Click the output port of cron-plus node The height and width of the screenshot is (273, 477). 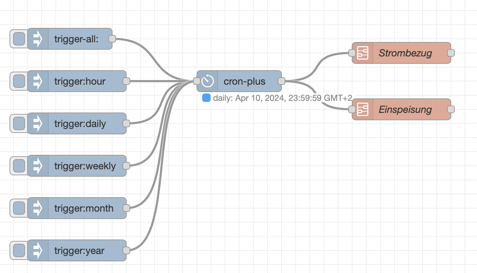click(x=282, y=81)
